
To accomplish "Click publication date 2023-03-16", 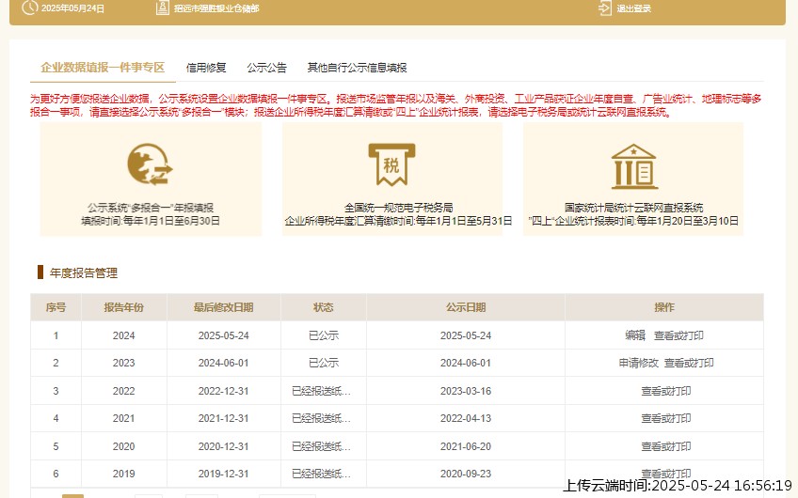I will pos(466,391).
